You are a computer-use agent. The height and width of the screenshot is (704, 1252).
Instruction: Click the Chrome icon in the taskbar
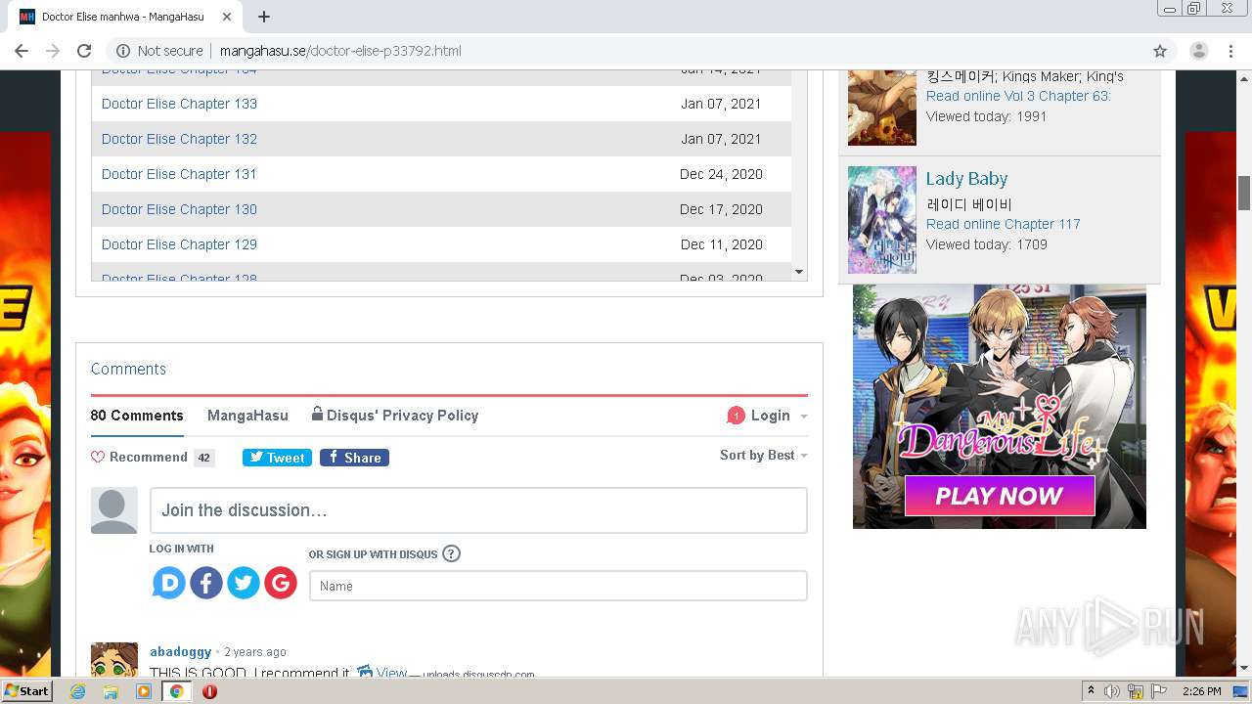(x=177, y=691)
